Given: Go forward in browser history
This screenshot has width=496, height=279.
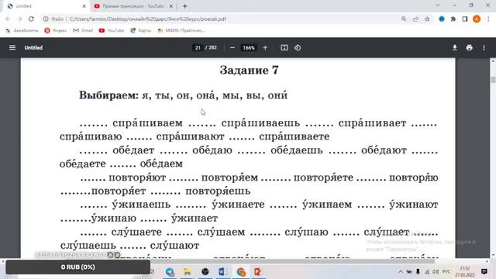Looking at the screenshot, I should [19, 19].
